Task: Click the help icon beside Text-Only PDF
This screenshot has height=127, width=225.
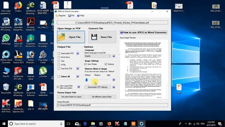Action: pyautogui.click(x=78, y=68)
